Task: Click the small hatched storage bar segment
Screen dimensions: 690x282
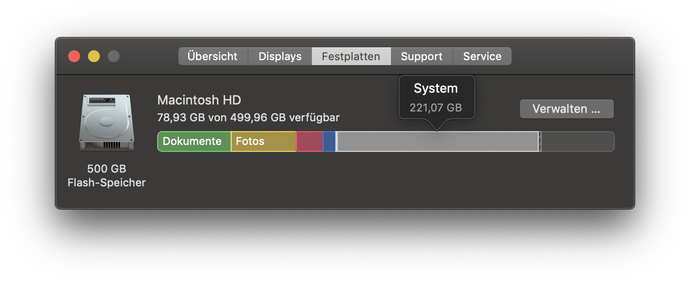Action: click(x=540, y=141)
